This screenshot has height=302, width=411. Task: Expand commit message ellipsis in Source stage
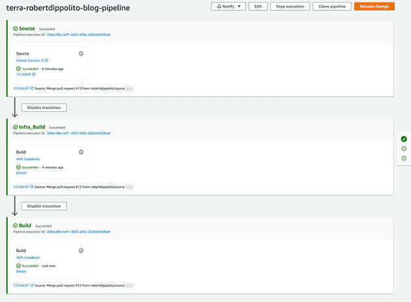[129, 89]
